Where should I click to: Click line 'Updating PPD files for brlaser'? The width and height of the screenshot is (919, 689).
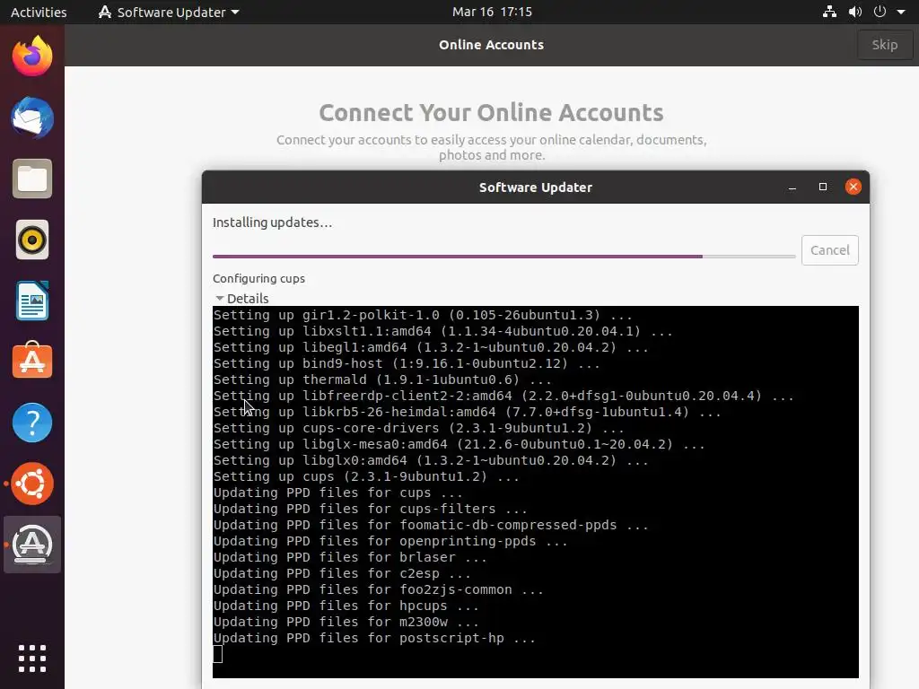coord(350,557)
